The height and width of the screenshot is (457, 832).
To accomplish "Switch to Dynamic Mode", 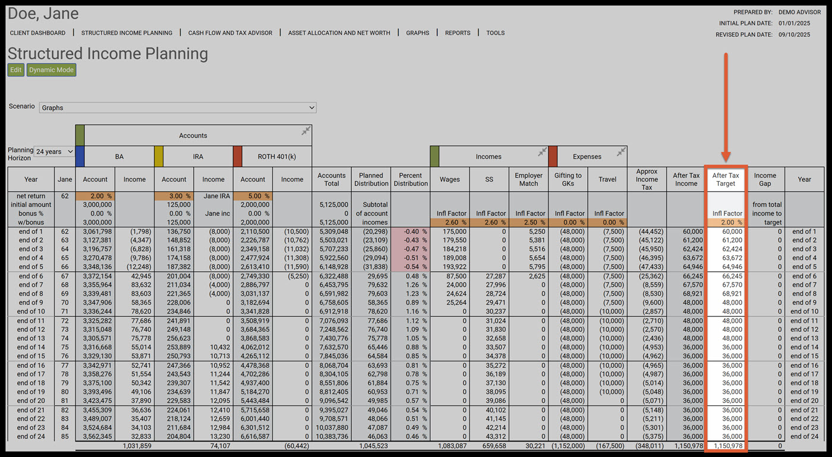I will tap(52, 70).
